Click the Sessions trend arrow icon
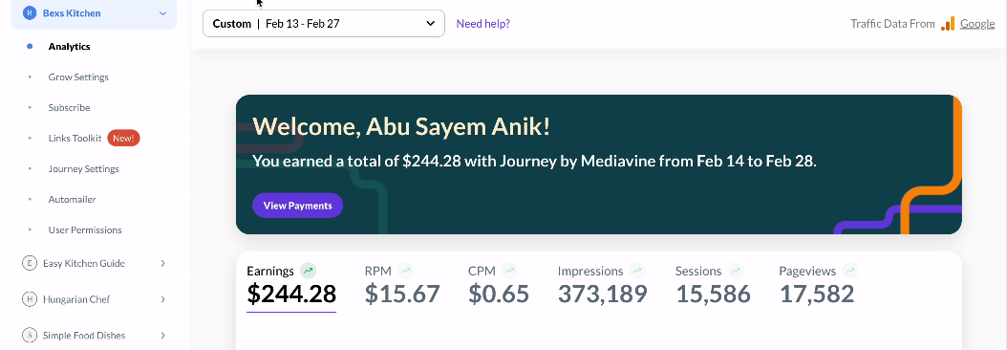Screen dimensions: 1007x350 [x=736, y=271]
